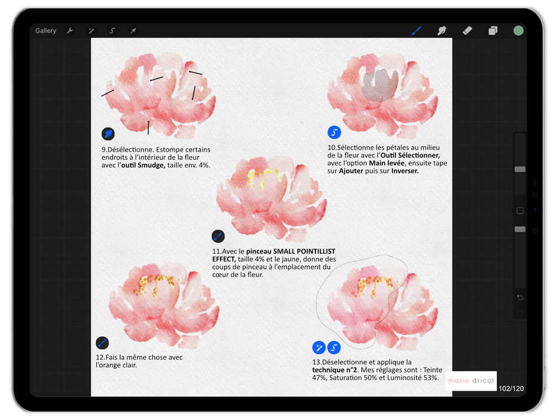This screenshot has height=420, width=556.
Task: Select the Paint brush tool
Action: (416, 31)
